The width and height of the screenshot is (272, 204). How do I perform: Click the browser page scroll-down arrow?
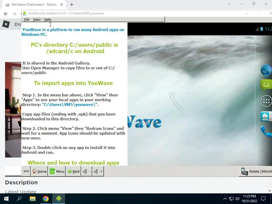pos(270,191)
